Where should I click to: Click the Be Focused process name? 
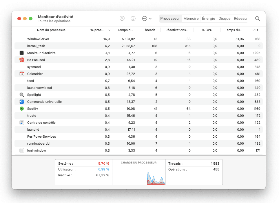pos(36,60)
